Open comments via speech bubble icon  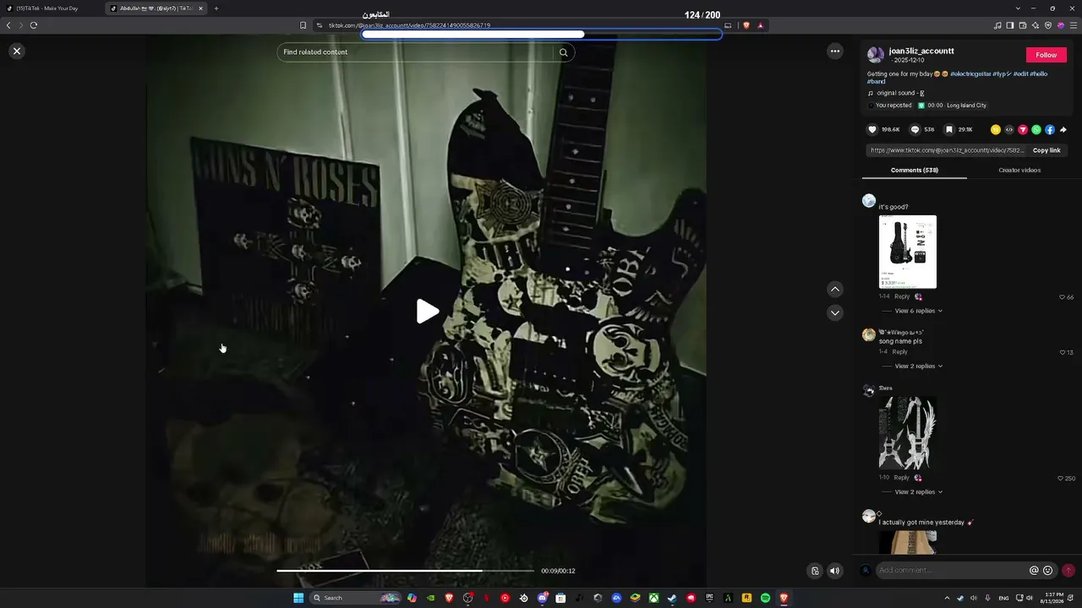915,130
